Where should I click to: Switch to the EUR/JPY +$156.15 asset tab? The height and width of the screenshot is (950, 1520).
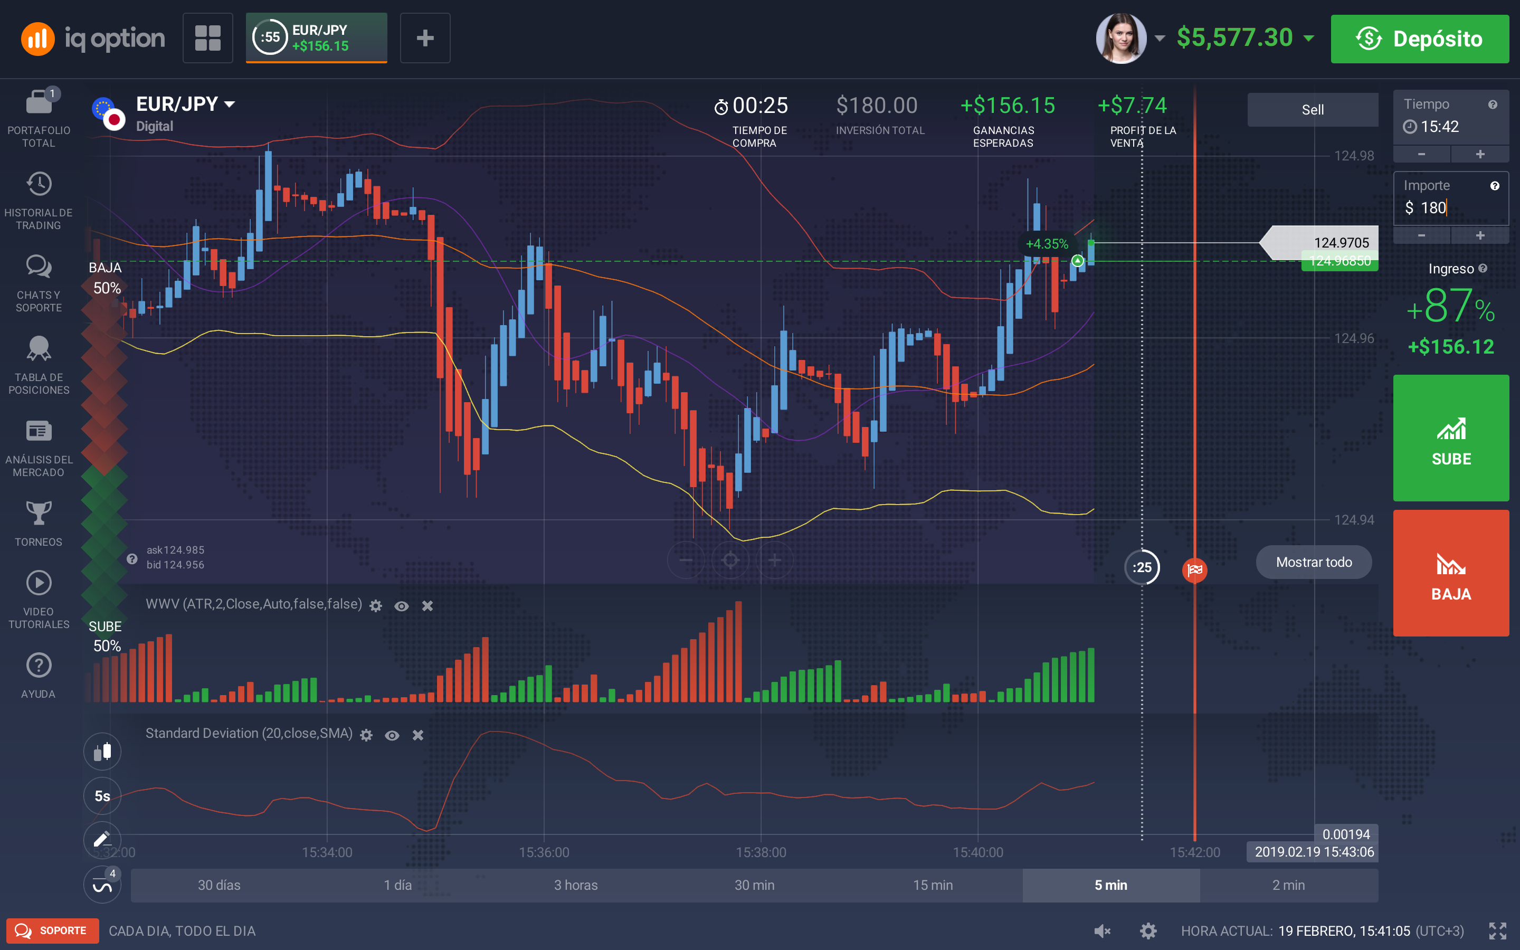tap(317, 39)
